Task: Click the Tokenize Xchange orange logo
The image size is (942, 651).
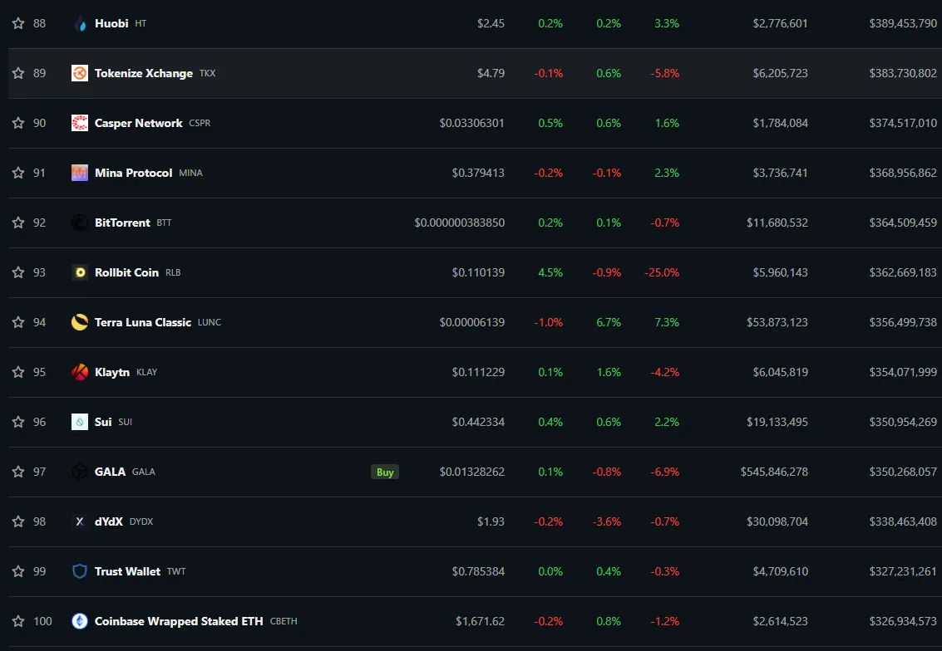Action: [x=80, y=73]
